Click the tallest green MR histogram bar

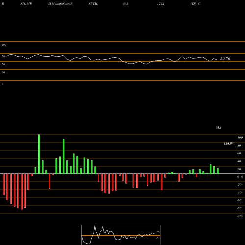pyautogui.click(x=39, y=154)
